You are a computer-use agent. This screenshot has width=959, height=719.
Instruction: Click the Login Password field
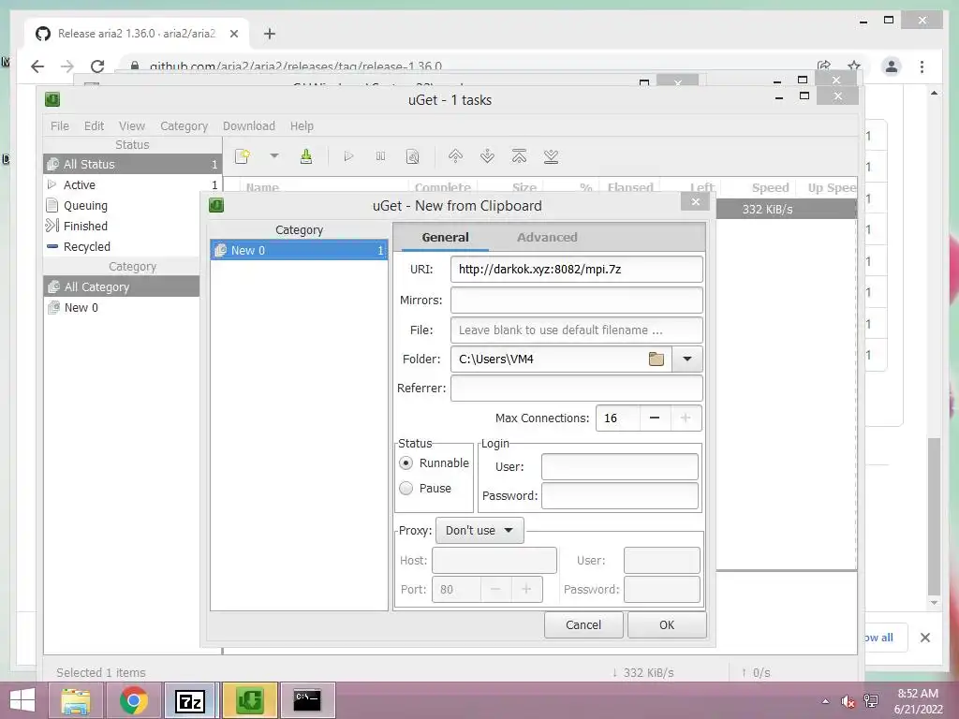620,496
